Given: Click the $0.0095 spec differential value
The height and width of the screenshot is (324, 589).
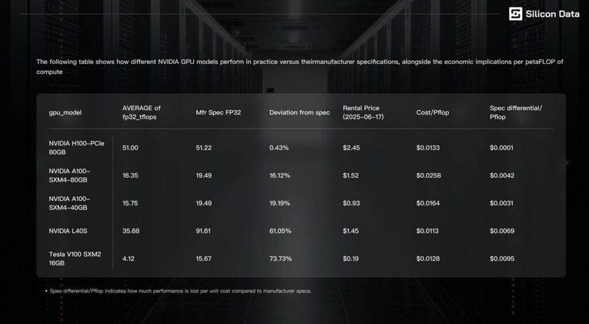Looking at the screenshot, I should pos(502,258).
